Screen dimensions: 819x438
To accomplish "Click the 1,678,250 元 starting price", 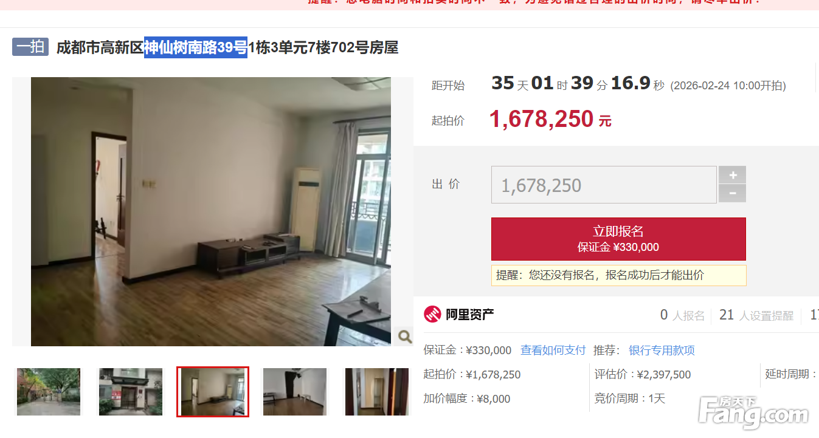I will tap(550, 119).
